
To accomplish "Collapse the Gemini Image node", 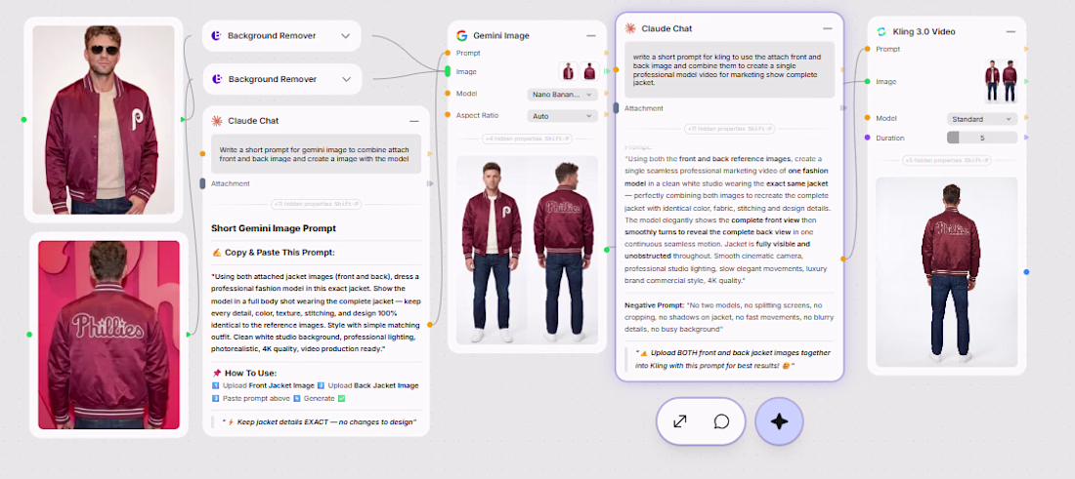I will (590, 35).
